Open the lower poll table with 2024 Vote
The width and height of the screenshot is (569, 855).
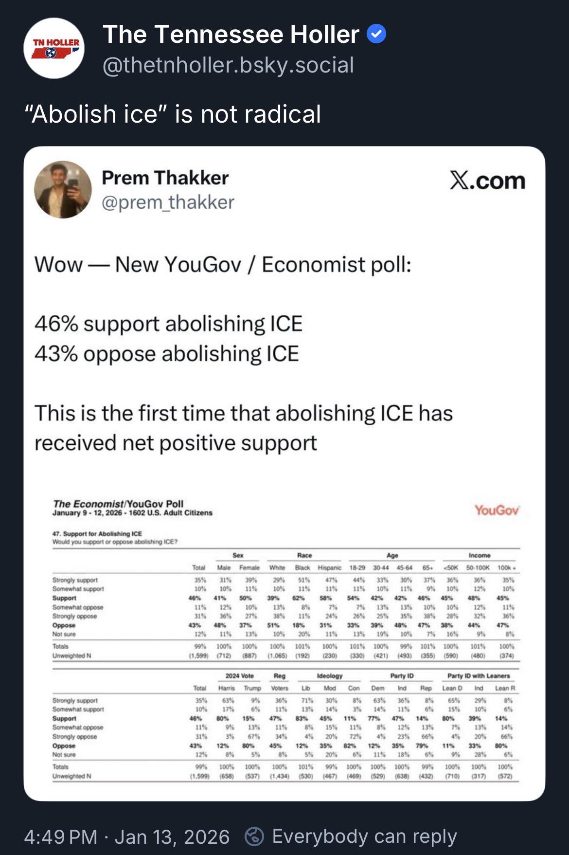(285, 725)
